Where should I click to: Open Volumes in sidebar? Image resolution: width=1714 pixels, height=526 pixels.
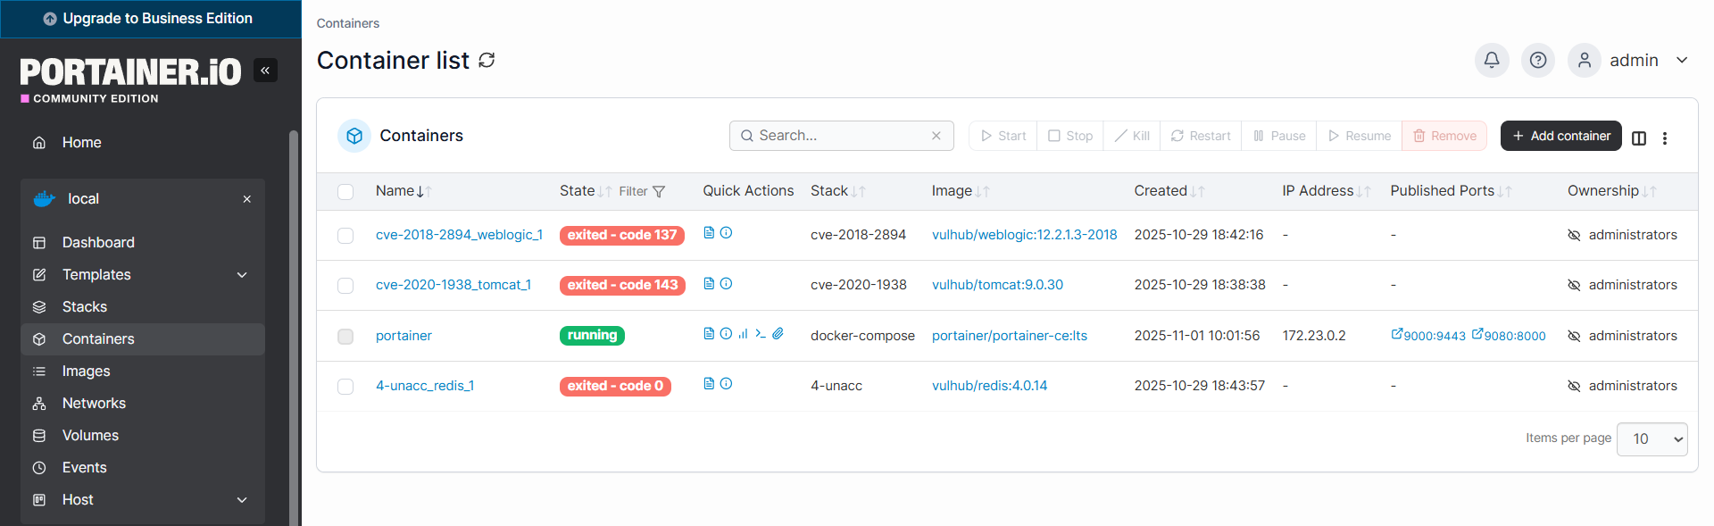(x=143, y=436)
